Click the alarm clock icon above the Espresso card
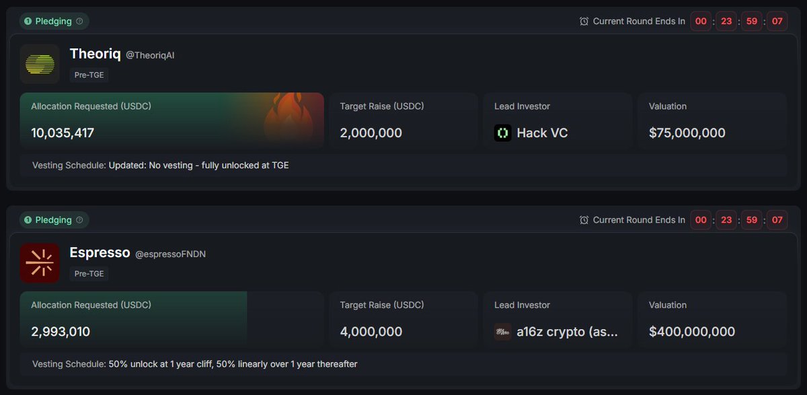Image resolution: width=807 pixels, height=395 pixels. coord(584,220)
